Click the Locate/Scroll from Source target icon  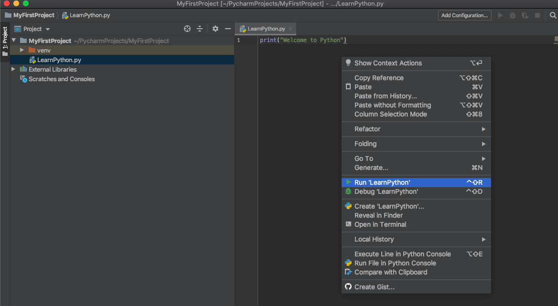pyautogui.click(x=187, y=29)
